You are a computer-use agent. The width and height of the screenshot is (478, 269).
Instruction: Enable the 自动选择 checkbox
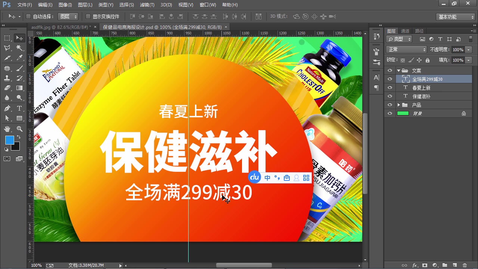coord(28,16)
